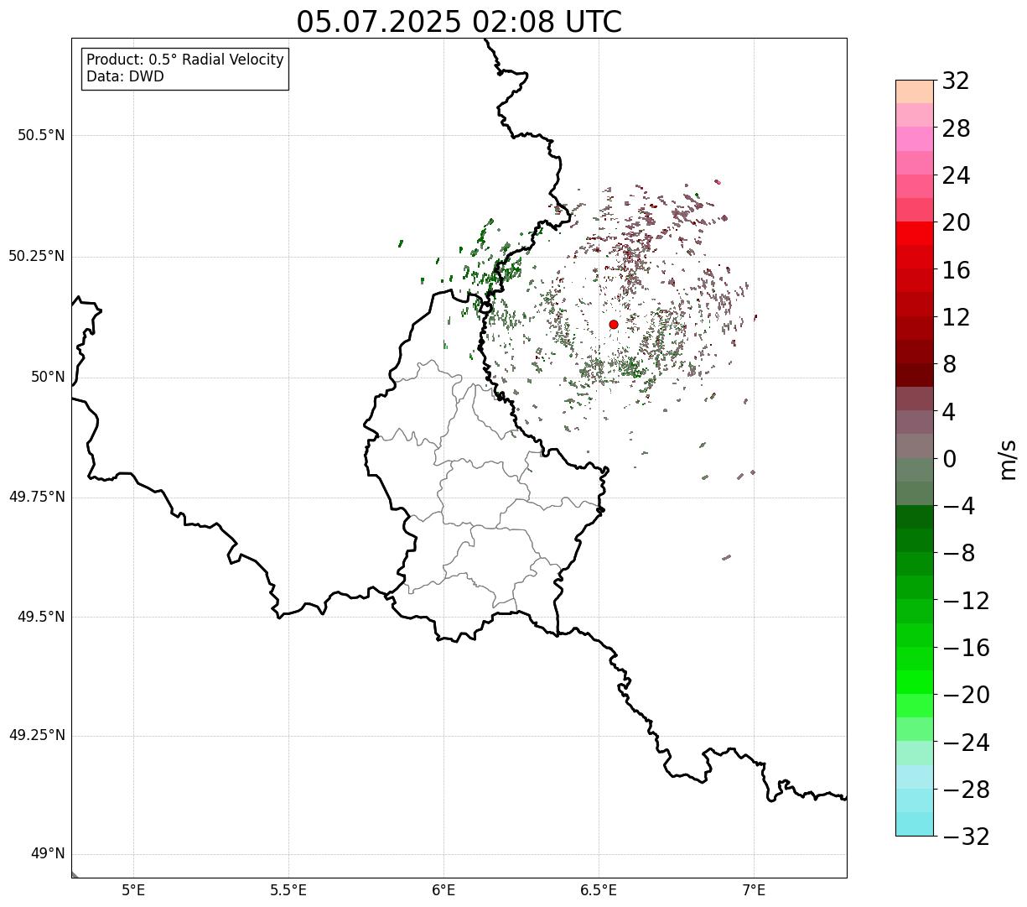Pick the peach swatch at colorbar top
This screenshot has height=907, width=1027.
(x=915, y=91)
